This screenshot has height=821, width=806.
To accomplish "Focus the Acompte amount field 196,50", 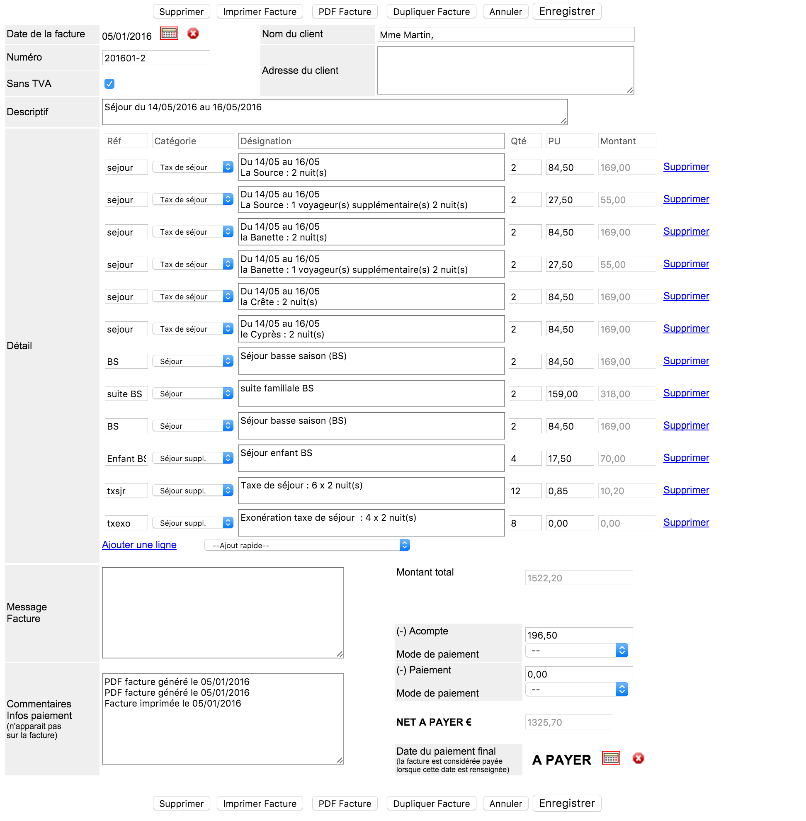I will pyautogui.click(x=579, y=635).
